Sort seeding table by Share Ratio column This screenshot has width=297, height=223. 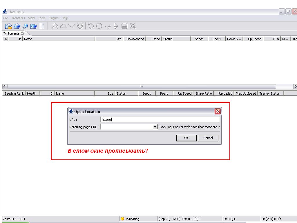point(204,93)
